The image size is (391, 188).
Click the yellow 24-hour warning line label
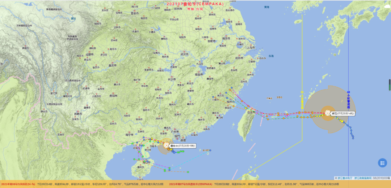(x=302, y=101)
